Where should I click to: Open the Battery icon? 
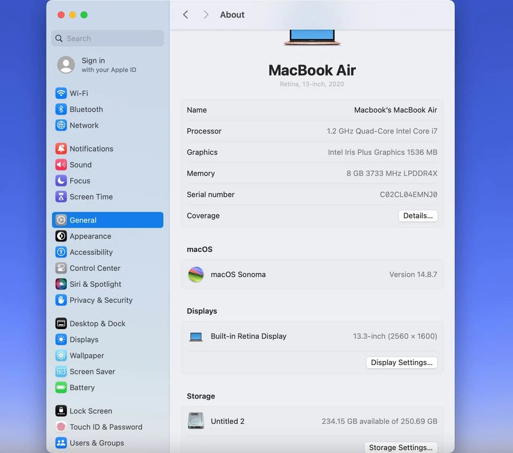(x=61, y=388)
